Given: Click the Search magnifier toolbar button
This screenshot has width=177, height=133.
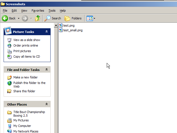Looking at the screenshot, I should 53,18.
